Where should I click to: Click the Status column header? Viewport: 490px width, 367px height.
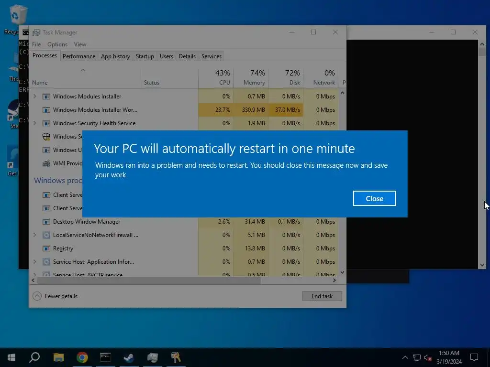coord(169,78)
